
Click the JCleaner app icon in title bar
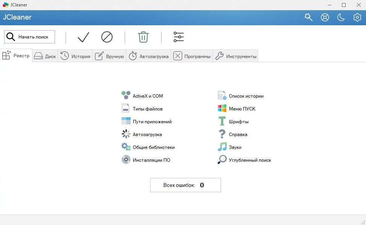(5, 5)
